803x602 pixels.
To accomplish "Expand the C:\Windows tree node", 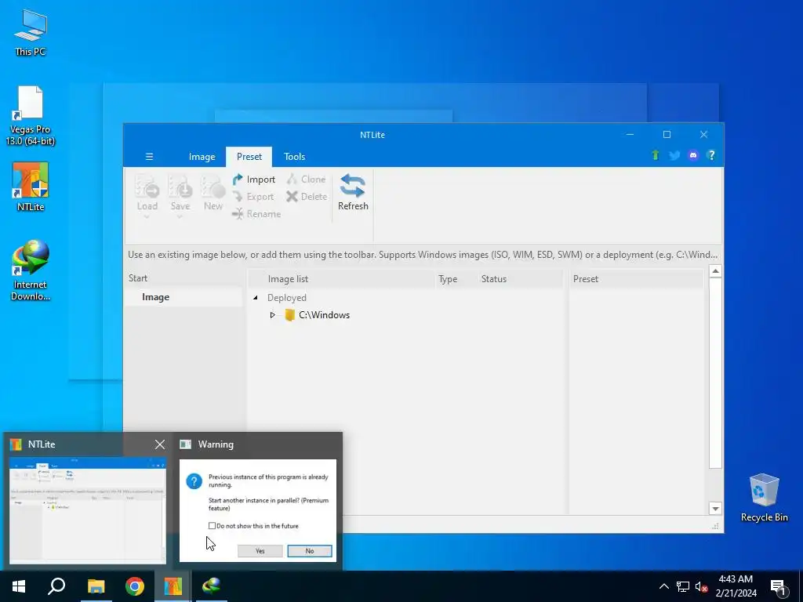I will point(272,315).
